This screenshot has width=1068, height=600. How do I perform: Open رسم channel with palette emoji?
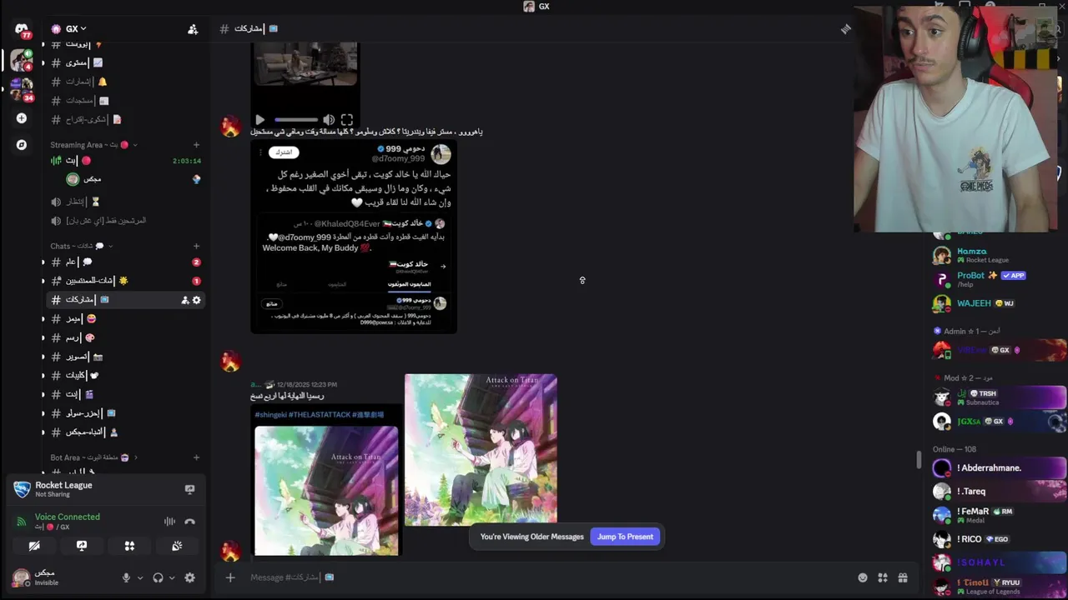125,337
